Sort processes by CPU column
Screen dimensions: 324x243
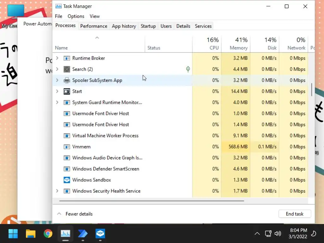click(207, 44)
